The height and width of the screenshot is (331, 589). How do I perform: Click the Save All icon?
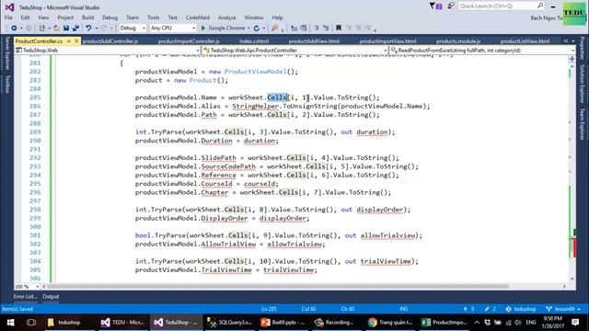(75, 29)
